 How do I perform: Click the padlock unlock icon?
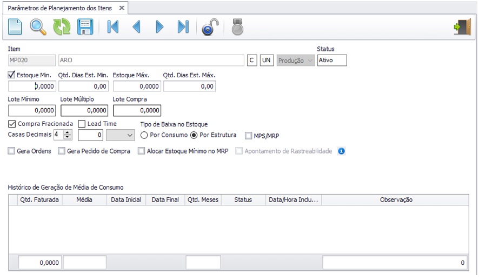[x=210, y=26]
